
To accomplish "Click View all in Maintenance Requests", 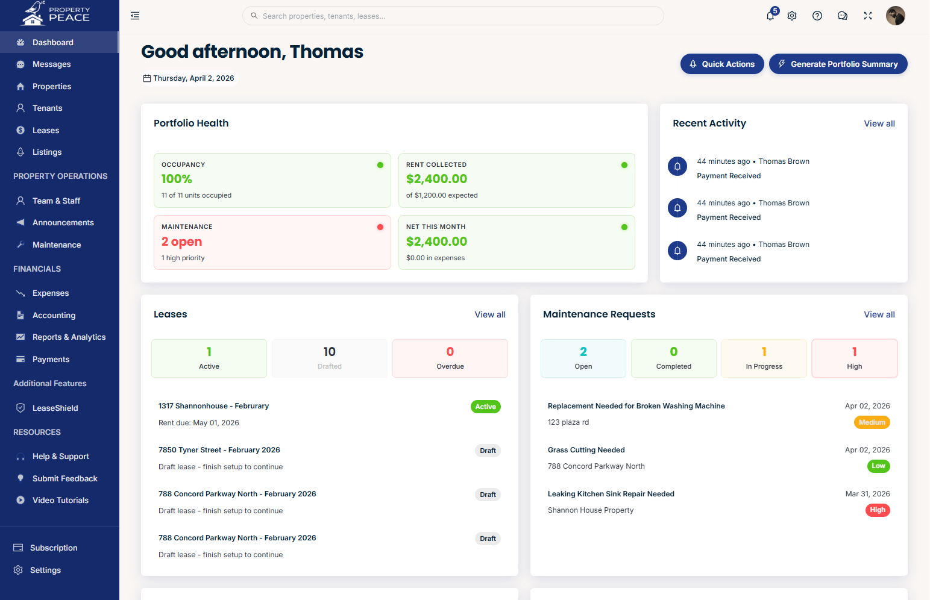I will coord(879,314).
